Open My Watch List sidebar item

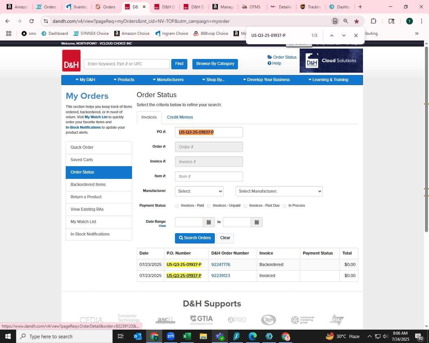pos(99,222)
